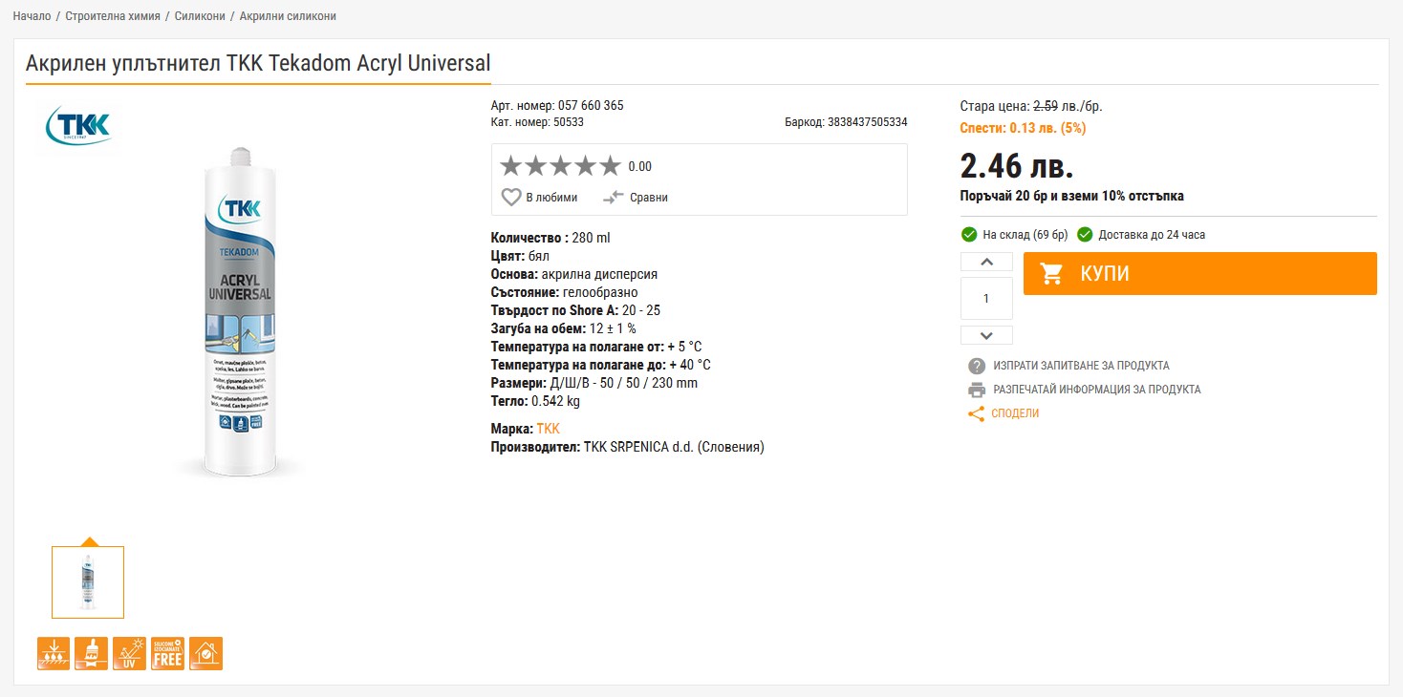Click green checkmark next to Доставка до 24 часа

click(1085, 235)
